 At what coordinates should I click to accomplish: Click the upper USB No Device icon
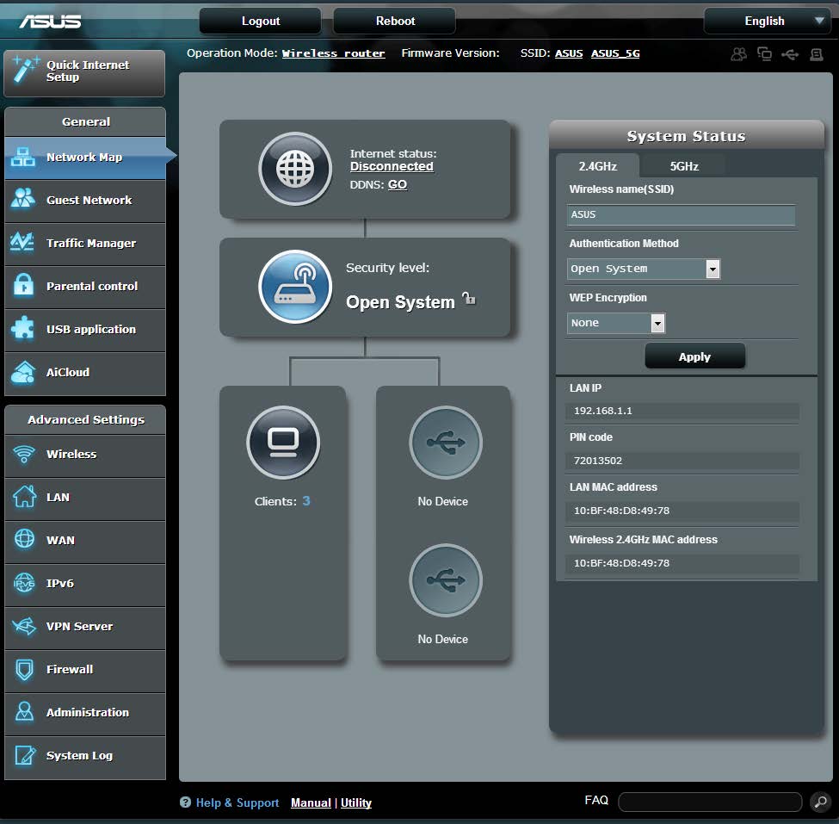tap(446, 443)
